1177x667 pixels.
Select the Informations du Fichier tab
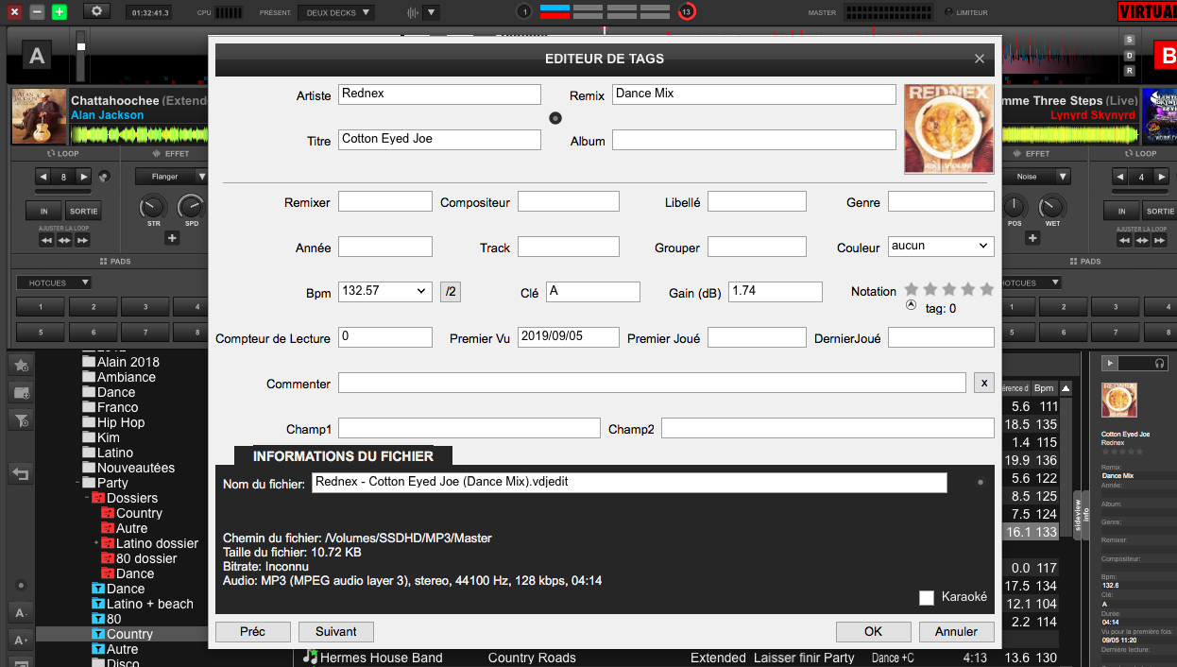click(343, 456)
